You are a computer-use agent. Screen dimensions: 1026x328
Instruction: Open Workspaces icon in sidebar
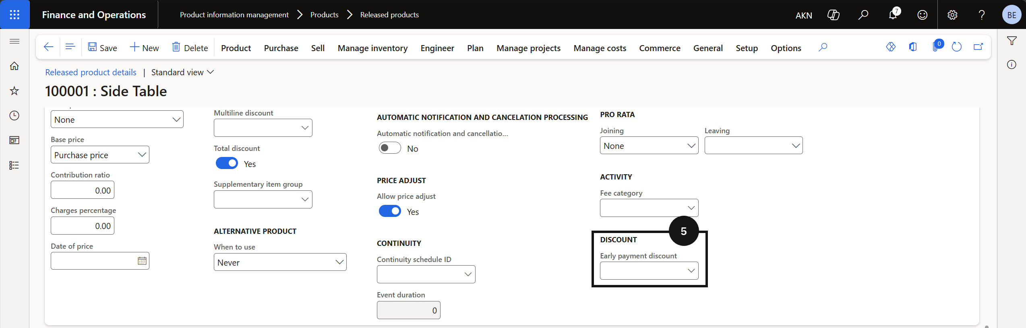pos(14,140)
